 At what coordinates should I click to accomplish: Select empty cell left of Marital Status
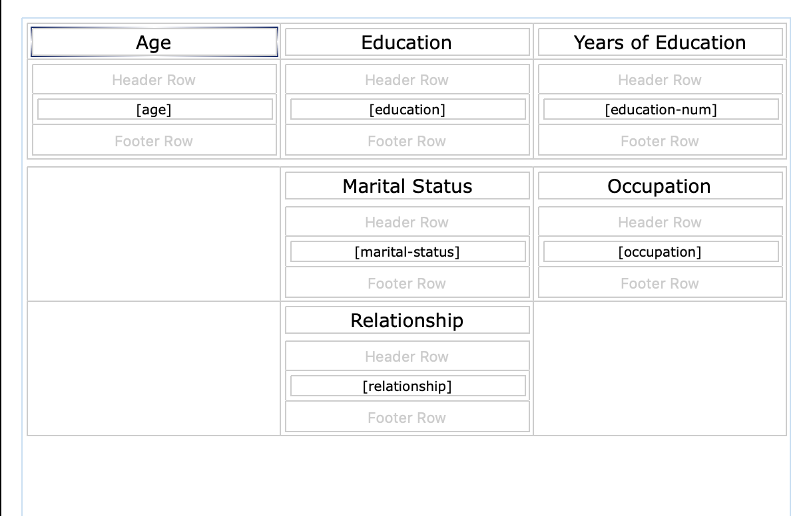154,234
